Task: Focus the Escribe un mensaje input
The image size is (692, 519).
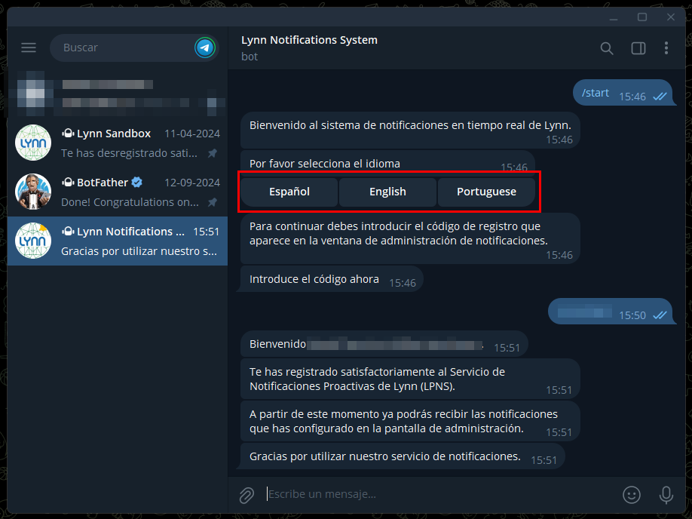Action: click(x=441, y=494)
